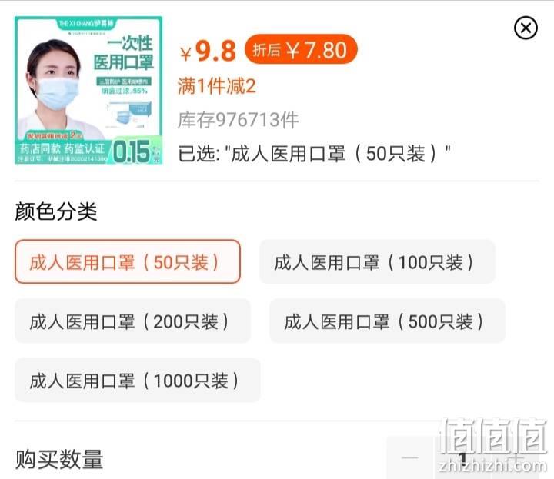Tap the 折后￥7.80 discount badge
This screenshot has height=479, width=554.
click(x=301, y=49)
